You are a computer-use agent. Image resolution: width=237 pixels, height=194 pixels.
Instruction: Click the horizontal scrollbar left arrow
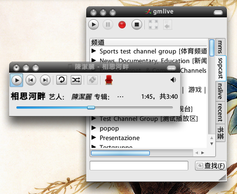tap(197, 153)
